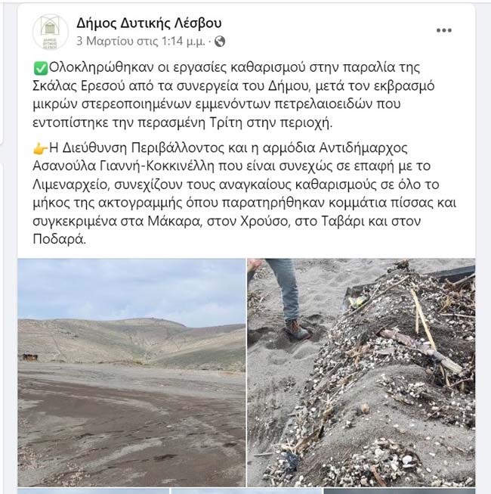491x494 pixels.
Task: Click the horses in the landscape photo
Action: coord(30,357)
